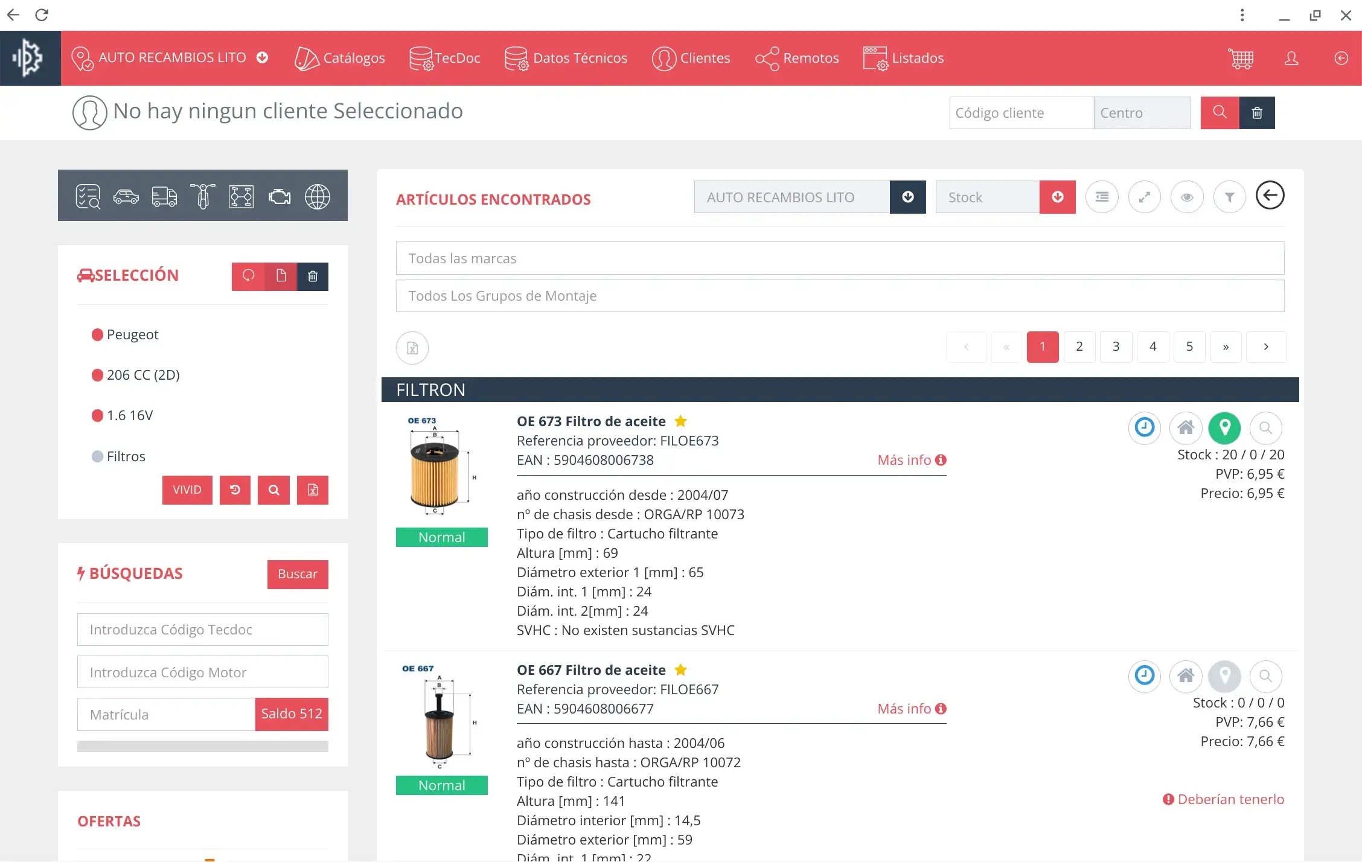Open the shopping cart icon
This screenshot has width=1362, height=862.
point(1241,59)
